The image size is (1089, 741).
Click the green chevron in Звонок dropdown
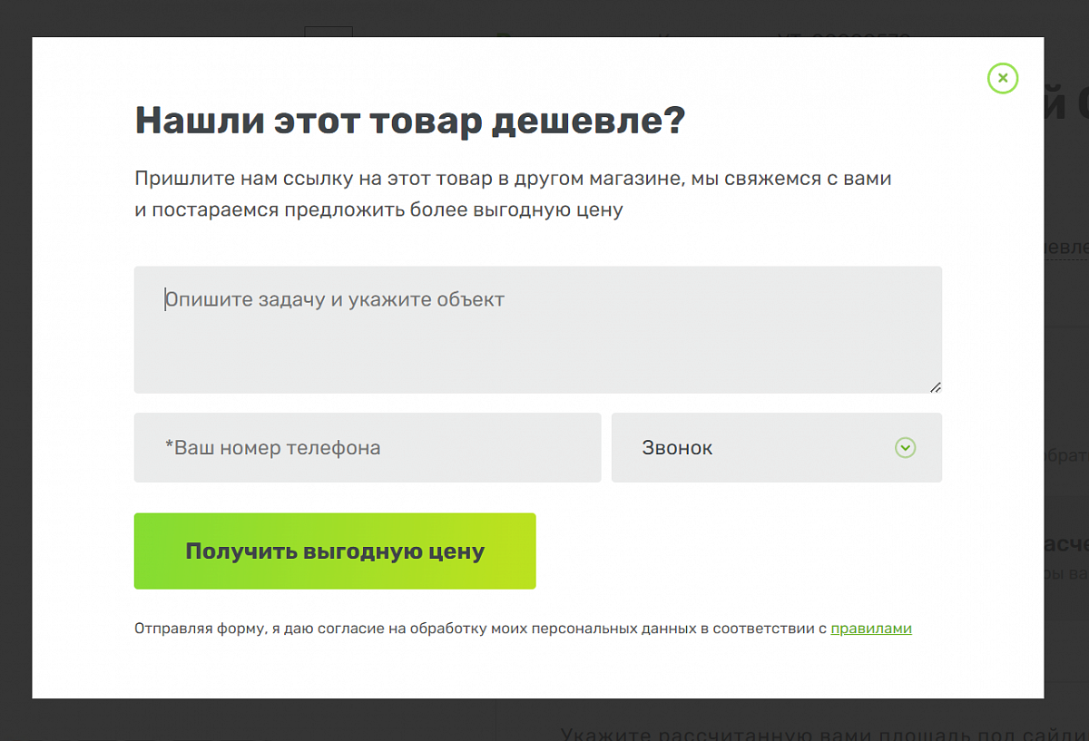pyautogui.click(x=905, y=447)
